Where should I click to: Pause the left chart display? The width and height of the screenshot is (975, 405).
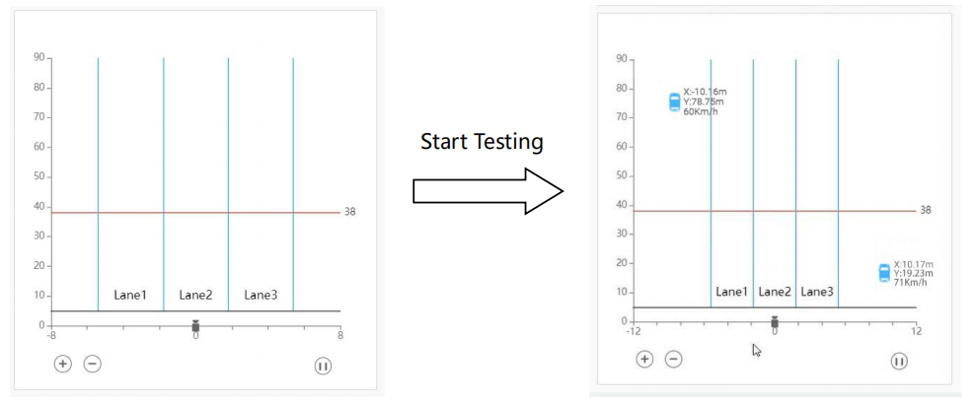(322, 366)
